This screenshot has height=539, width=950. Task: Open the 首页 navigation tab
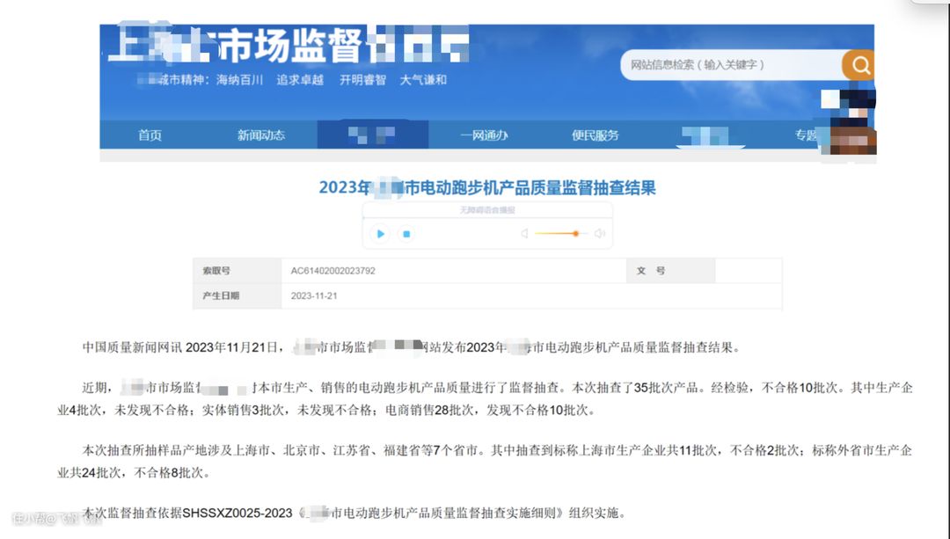coord(150,135)
